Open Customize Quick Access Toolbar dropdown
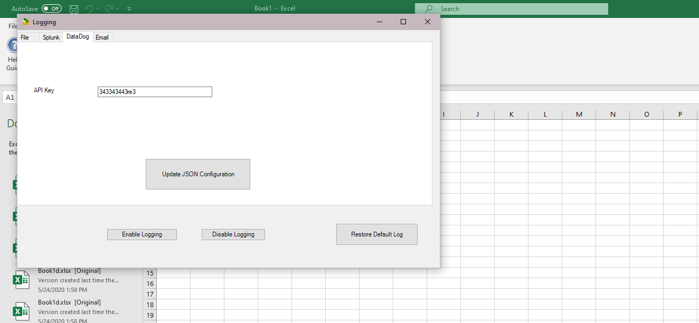 [129, 9]
